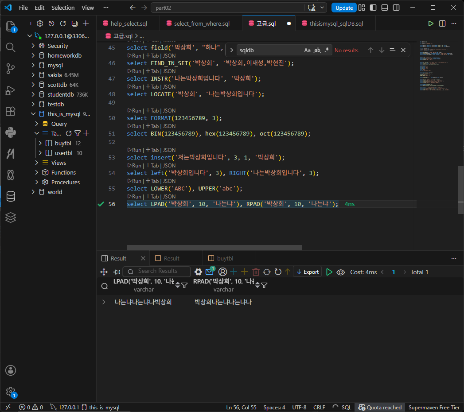Click Quota reached in status bar
The height and width of the screenshot is (412, 464).
point(380,407)
